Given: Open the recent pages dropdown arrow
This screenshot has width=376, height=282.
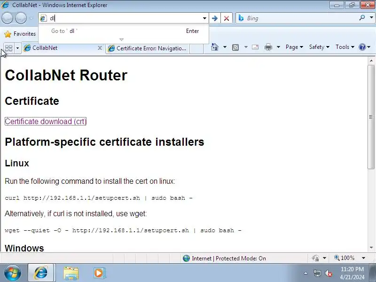Looking at the screenshot, I should [x=31, y=18].
